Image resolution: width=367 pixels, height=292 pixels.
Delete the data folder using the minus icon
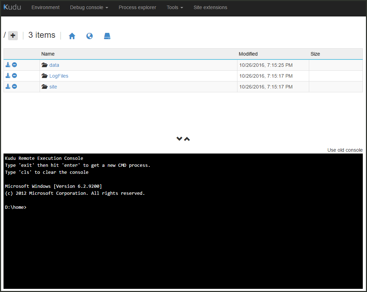[x=14, y=65]
